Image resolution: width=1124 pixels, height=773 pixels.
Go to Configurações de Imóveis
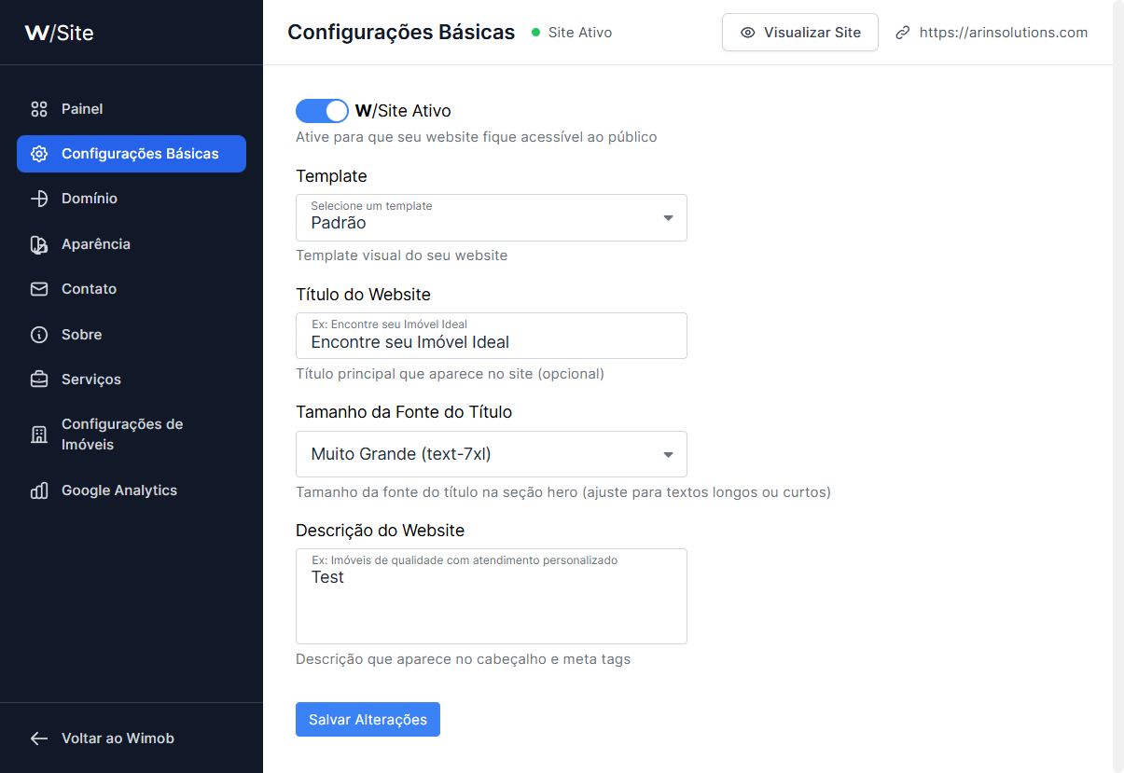point(132,435)
